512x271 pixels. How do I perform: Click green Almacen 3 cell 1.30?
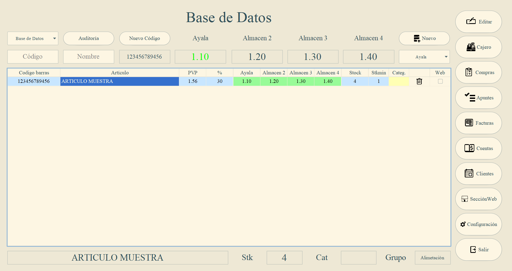[x=301, y=81]
